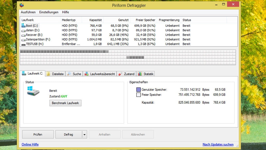Click the Datenpartition (F:) drive icon
Image resolution: width=266 pixels, height=150 pixels.
tap(23, 39)
